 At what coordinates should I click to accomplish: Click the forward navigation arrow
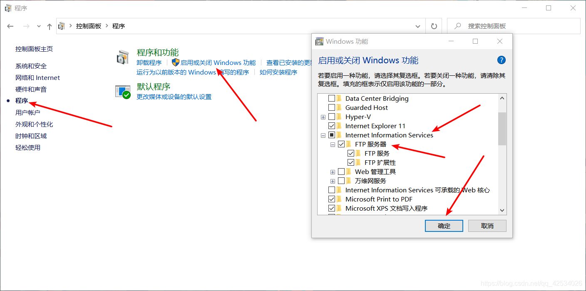pyautogui.click(x=26, y=26)
